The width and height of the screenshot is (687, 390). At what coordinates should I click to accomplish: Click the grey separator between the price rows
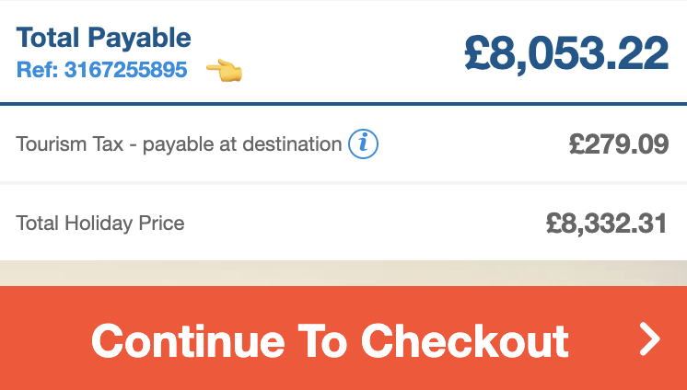pyautogui.click(x=343, y=183)
